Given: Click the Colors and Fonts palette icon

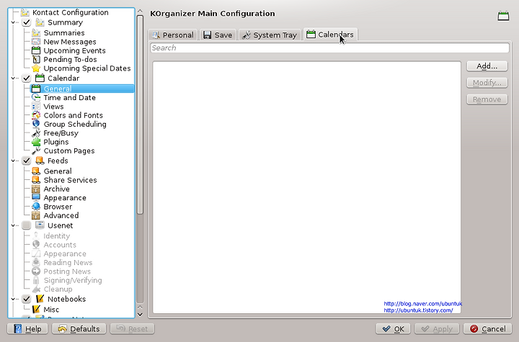Looking at the screenshot, I should click(x=36, y=115).
